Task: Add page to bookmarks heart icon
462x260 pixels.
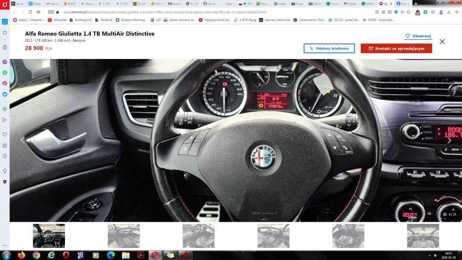Action: pos(409,12)
